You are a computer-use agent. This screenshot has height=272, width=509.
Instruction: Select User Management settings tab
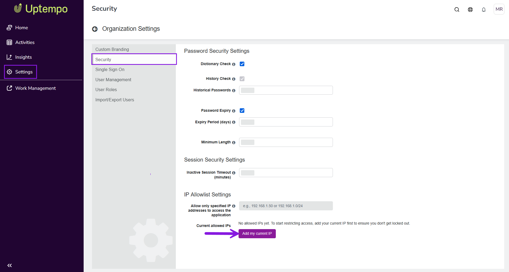coord(134,80)
